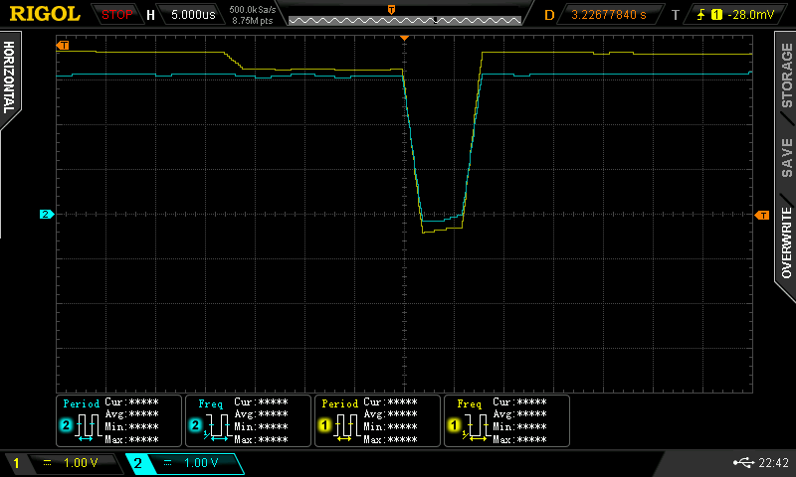Click the orange trigger position arrow above grid
The height and width of the screenshot is (477, 796).
[404, 38]
